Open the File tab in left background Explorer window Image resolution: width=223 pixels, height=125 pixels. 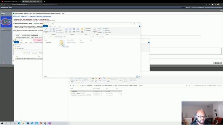16,42
